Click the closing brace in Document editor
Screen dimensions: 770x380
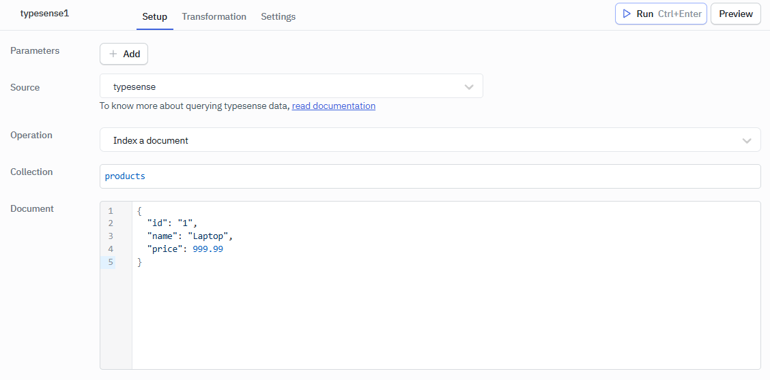[x=140, y=262]
